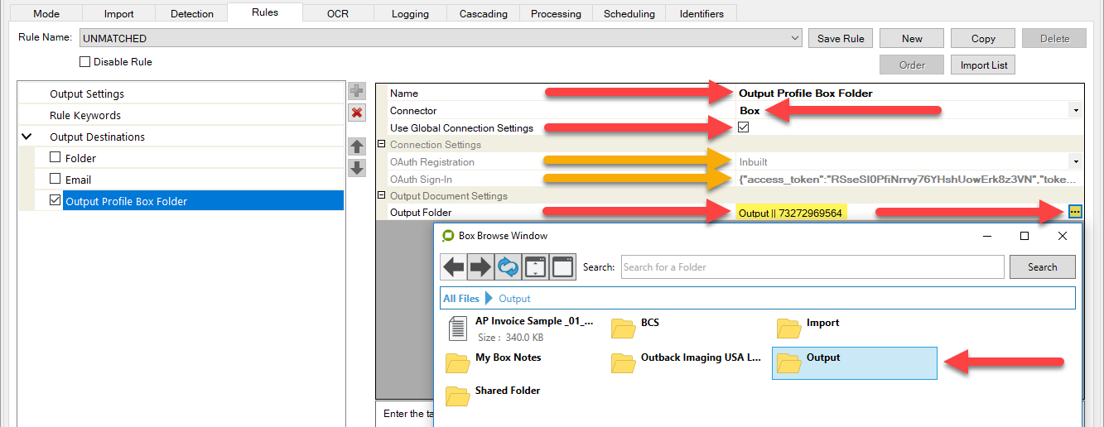This screenshot has width=1104, height=427.
Task: Move the output destination down
Action: click(357, 168)
